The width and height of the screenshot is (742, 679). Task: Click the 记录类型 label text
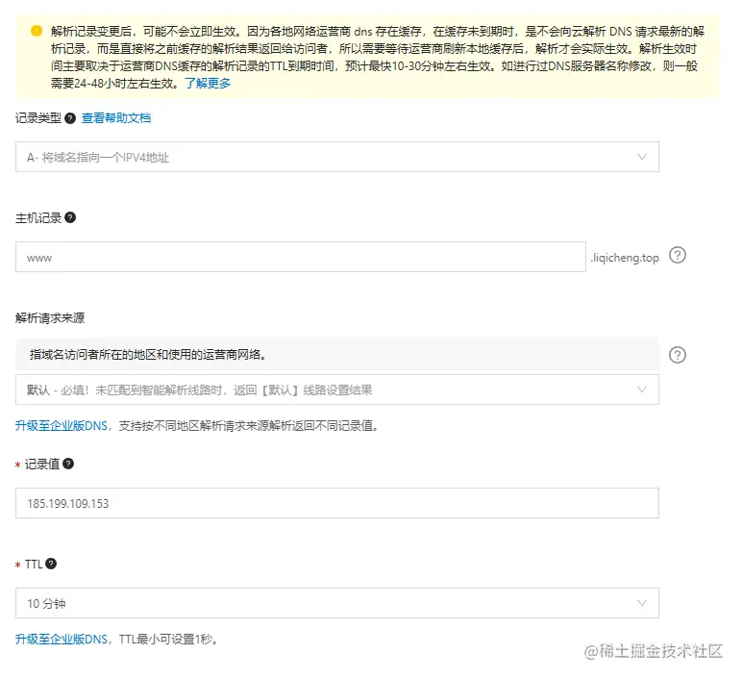pyautogui.click(x=38, y=118)
